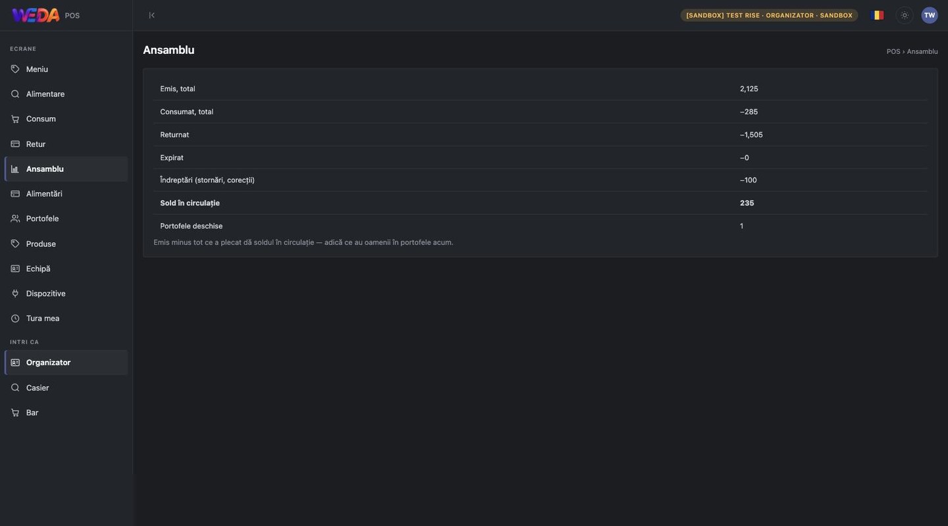Open the TW user avatar menu

930,15
